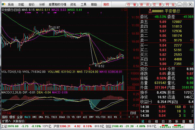Switch to the 联 tab
This screenshot has height=130, width=195.
[177, 121]
